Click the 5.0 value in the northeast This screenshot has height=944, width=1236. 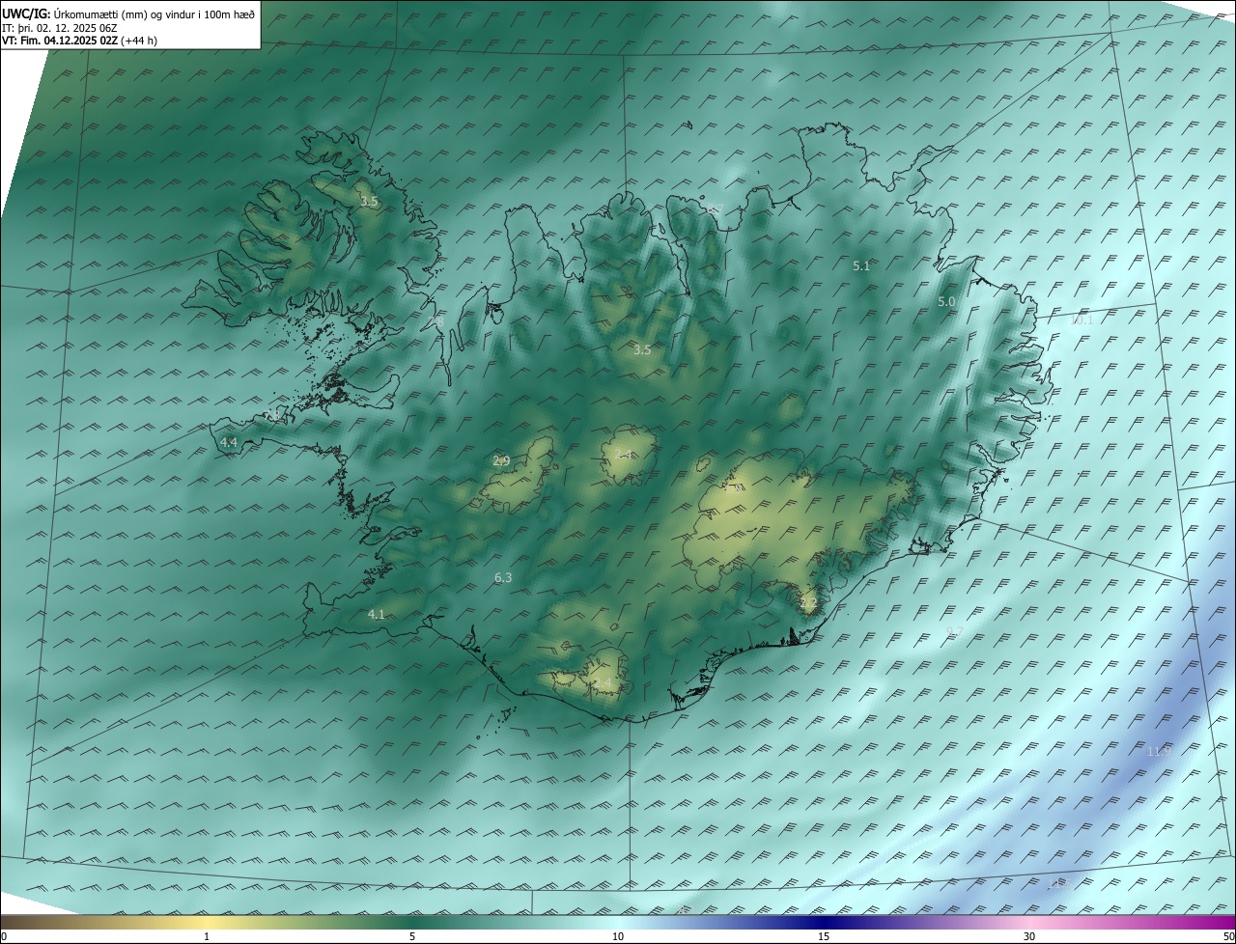pos(946,301)
